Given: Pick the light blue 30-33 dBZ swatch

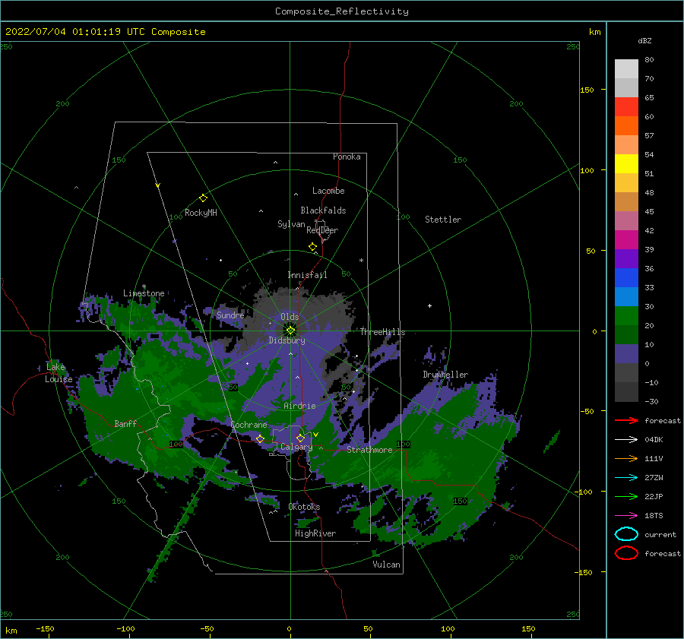Looking at the screenshot, I should coord(626,296).
